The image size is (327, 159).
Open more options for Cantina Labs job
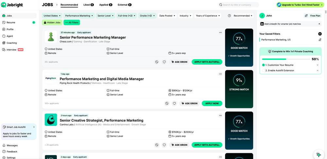[x=220, y=115]
